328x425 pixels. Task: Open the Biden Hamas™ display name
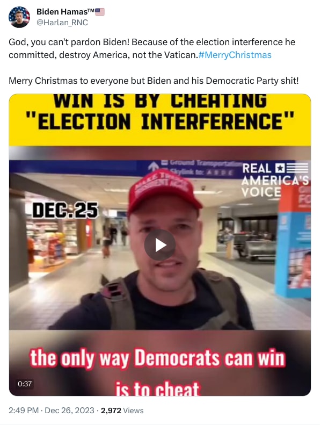(x=65, y=12)
